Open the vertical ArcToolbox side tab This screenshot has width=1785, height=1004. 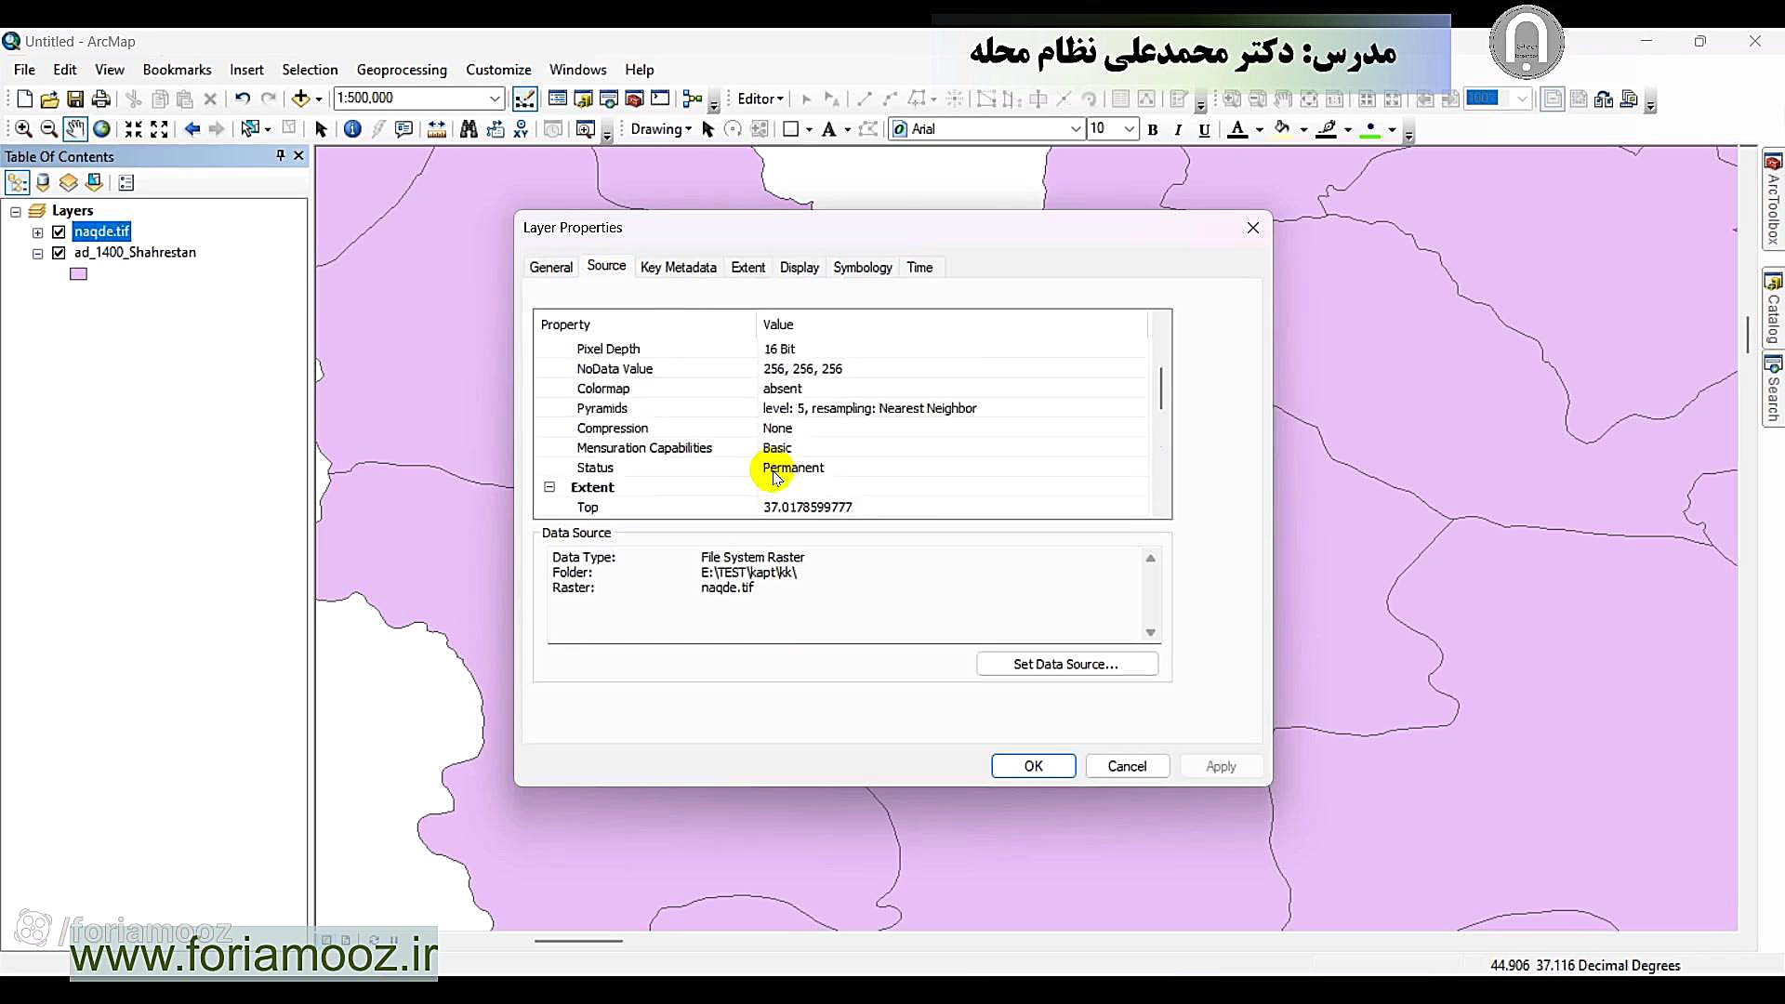pos(1773,201)
